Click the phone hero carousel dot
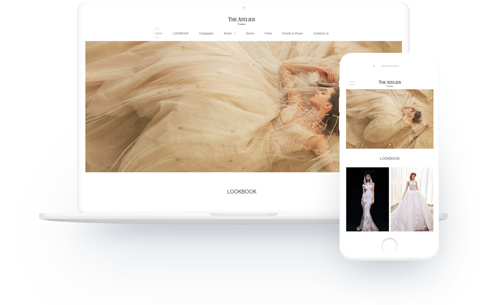Viewport: 498px width, 305px height. pos(390,144)
